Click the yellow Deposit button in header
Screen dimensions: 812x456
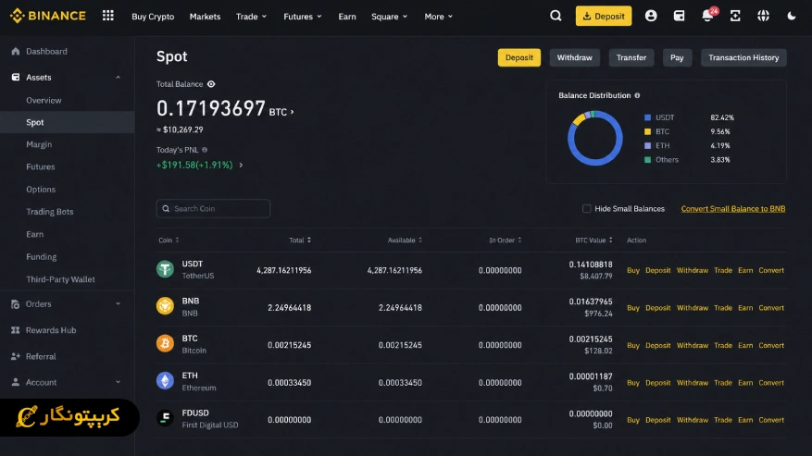click(604, 16)
